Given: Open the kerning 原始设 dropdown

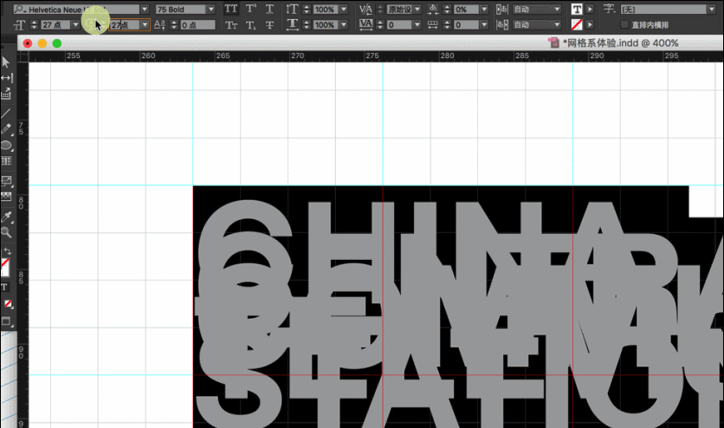Looking at the screenshot, I should coord(417,10).
